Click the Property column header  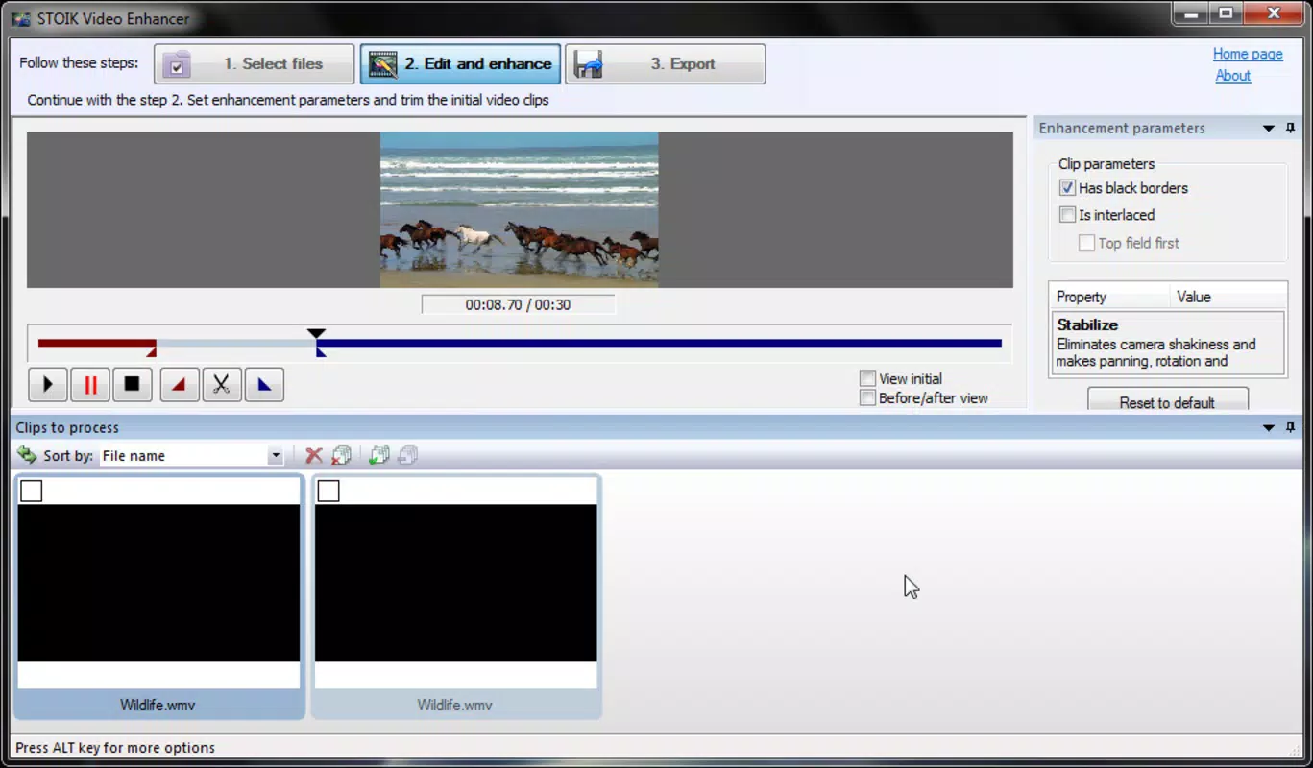[x=1110, y=297]
